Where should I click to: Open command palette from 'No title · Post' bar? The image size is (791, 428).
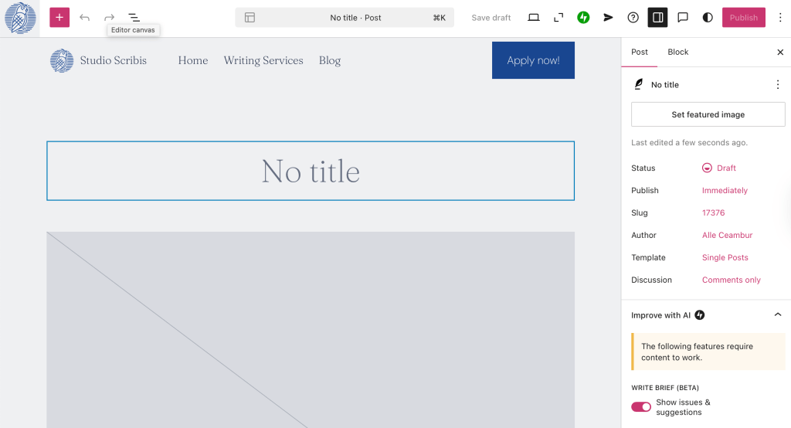(345, 18)
